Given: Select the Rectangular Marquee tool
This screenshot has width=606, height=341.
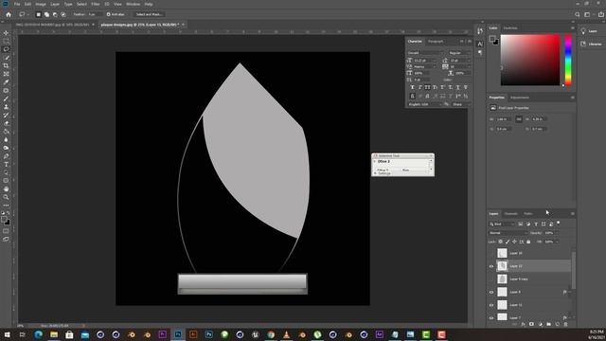Looking at the screenshot, I should pyautogui.click(x=6, y=41).
